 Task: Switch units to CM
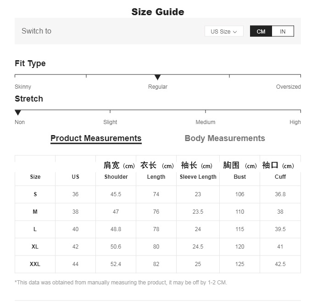point(261,31)
